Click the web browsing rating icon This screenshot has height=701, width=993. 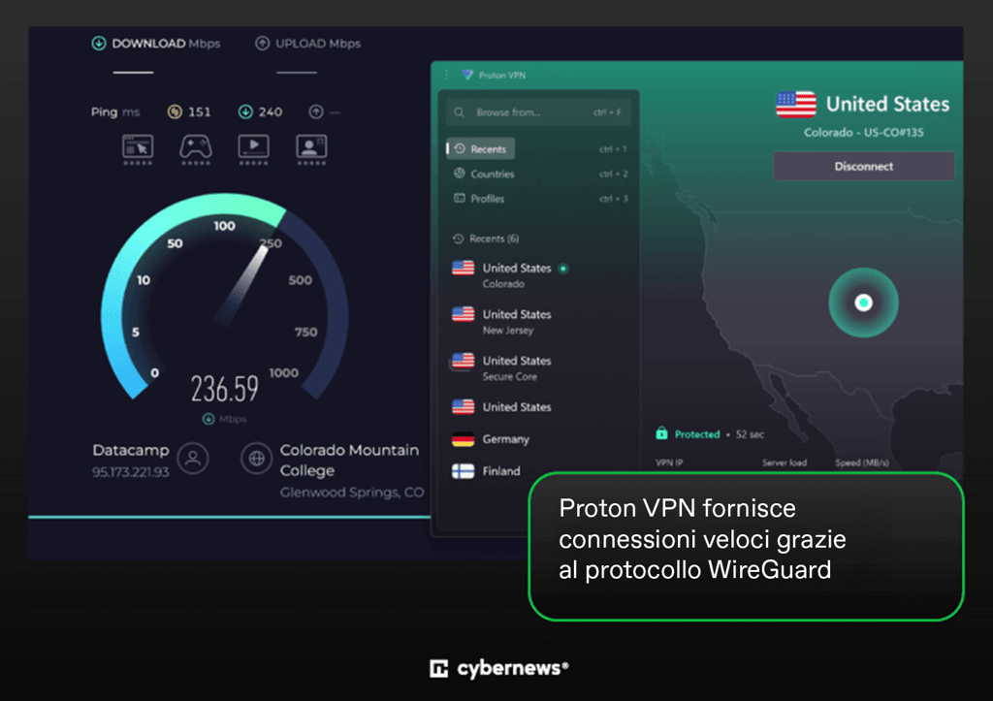pyautogui.click(x=138, y=149)
